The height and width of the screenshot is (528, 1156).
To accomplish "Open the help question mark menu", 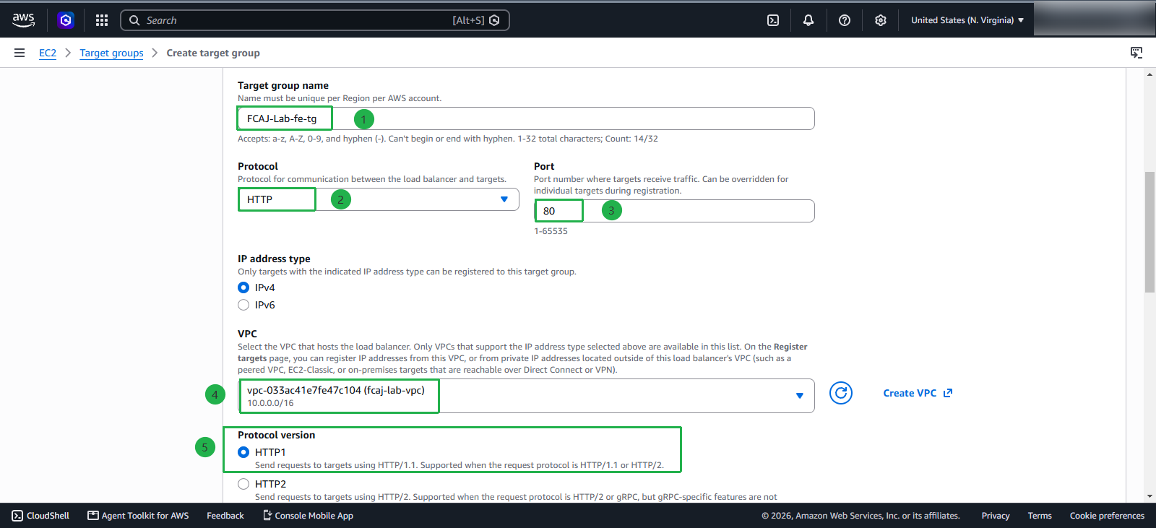I will (x=845, y=20).
